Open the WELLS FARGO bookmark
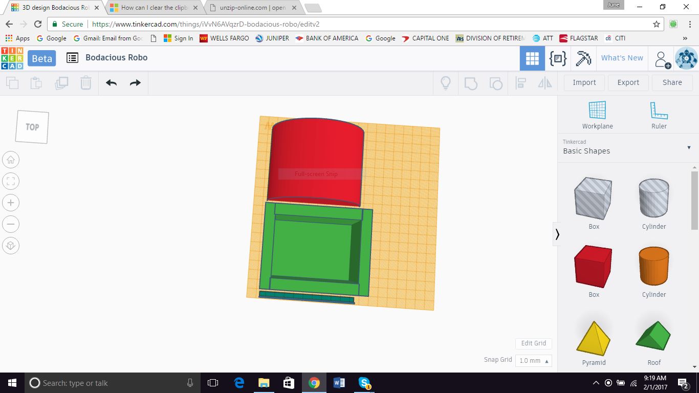Viewport: 699px width, 393px height. (224, 38)
